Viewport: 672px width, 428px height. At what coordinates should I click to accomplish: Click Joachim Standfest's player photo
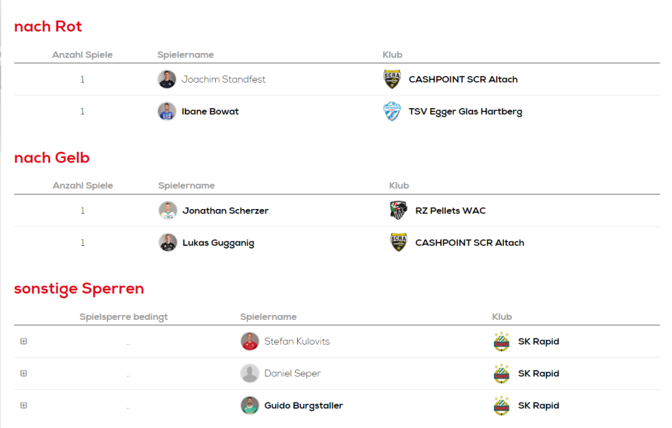tap(167, 79)
